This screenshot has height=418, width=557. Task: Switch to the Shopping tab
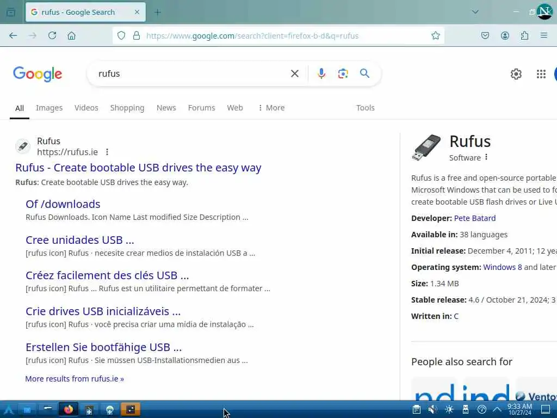(x=127, y=108)
